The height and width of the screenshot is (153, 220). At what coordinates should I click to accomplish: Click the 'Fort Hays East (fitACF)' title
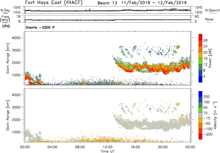click(54, 2)
